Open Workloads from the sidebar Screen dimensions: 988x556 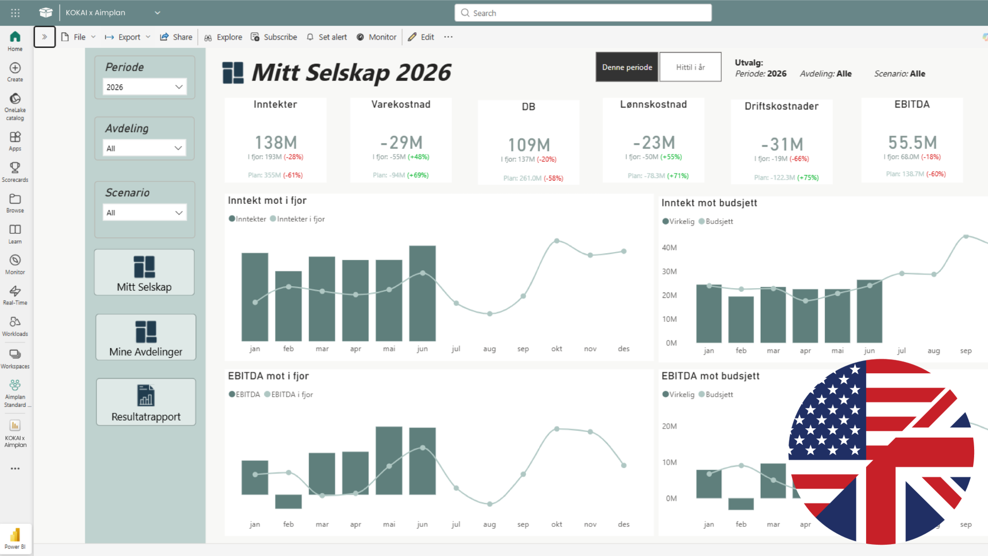[x=15, y=326]
